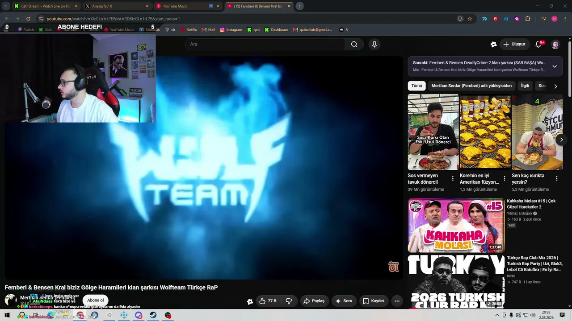Screen dimensions: 572x321
Task: Open YouTube notifications bell
Action: coord(538,44)
